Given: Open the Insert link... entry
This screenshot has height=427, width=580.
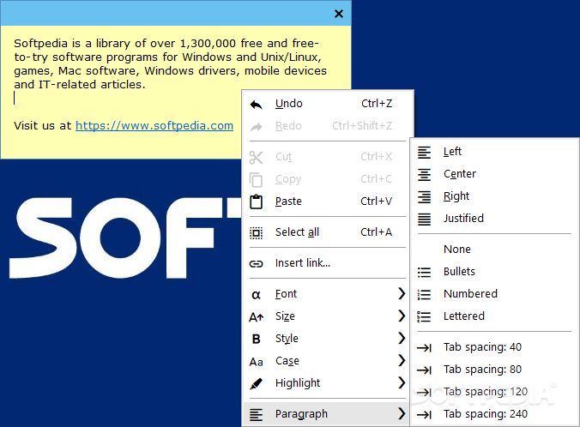Looking at the screenshot, I should pos(328,263).
